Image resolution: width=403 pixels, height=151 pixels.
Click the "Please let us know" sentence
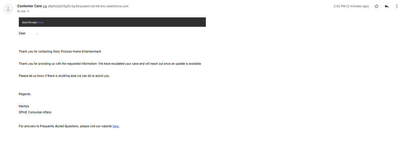click(64, 76)
